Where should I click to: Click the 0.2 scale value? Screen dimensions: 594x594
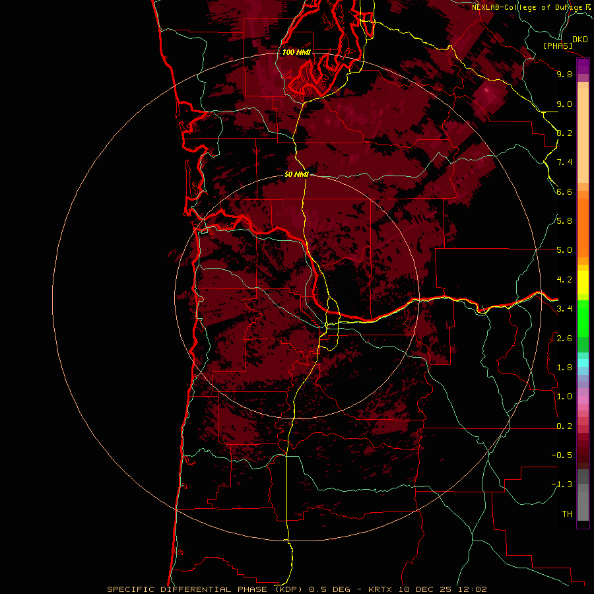[564, 426]
